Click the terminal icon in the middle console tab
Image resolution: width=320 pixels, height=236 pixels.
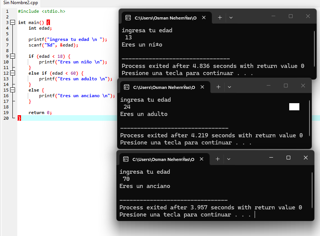pos(127,87)
